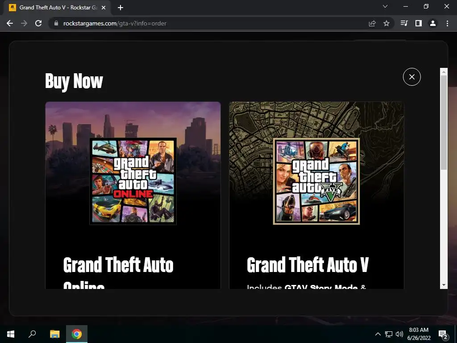
Task: Toggle the Chrome side panel icon
Action: coord(419,23)
